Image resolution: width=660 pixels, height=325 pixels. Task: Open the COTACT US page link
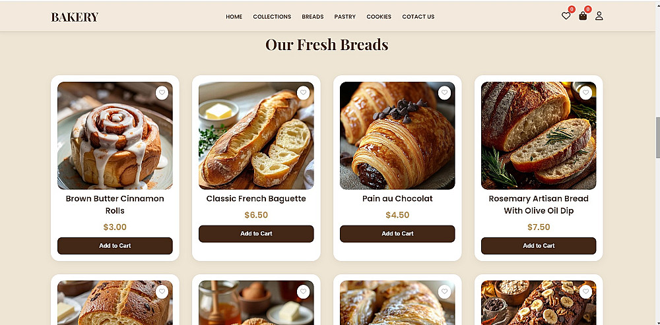point(418,17)
